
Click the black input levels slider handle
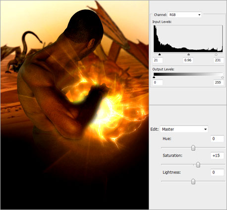coord(160,54)
